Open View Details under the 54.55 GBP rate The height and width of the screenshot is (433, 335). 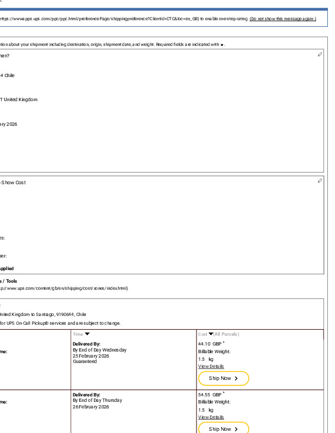(x=211, y=417)
